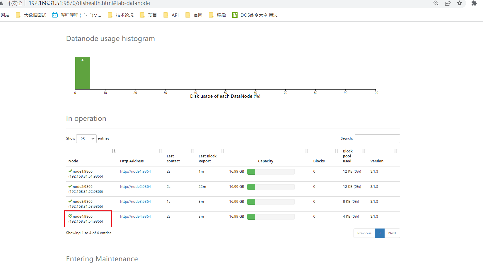Open the http://node4:9864 link
483x268 pixels.
pos(135,217)
